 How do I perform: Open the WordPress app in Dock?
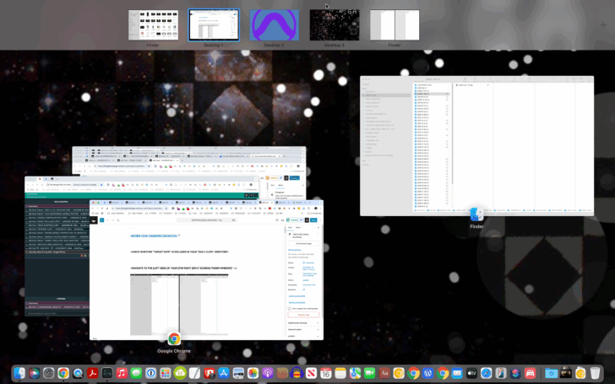427,373
